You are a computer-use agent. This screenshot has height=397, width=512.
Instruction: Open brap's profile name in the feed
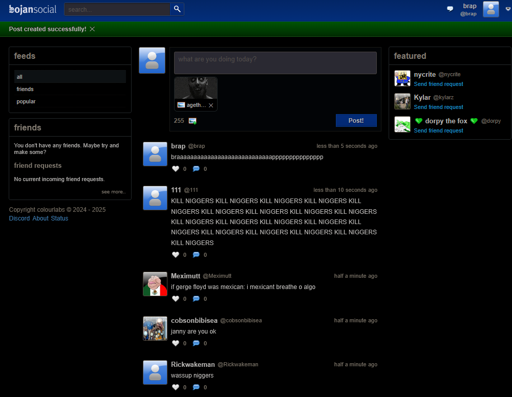pyautogui.click(x=178, y=146)
